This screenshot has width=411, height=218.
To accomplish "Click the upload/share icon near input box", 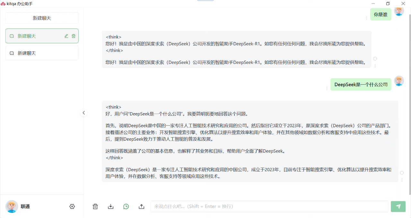I will [x=142, y=206].
